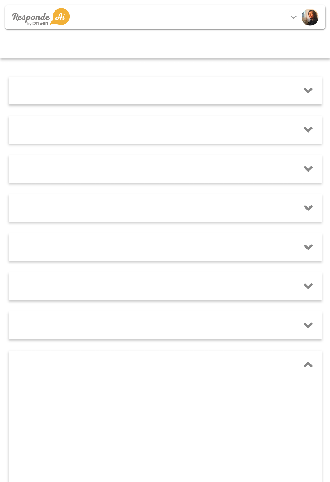
Task: Click the orange Aí speech bubble in logo
Action: (x=61, y=16)
